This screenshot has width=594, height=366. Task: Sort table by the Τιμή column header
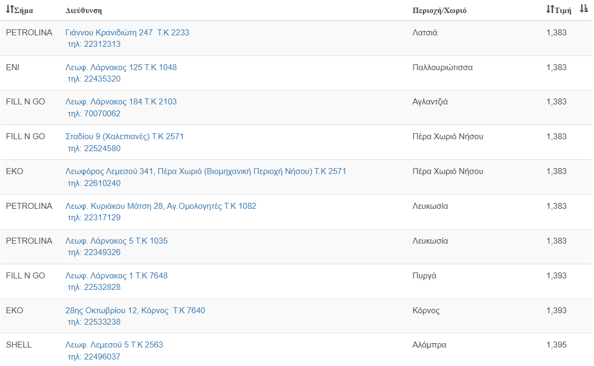click(559, 10)
